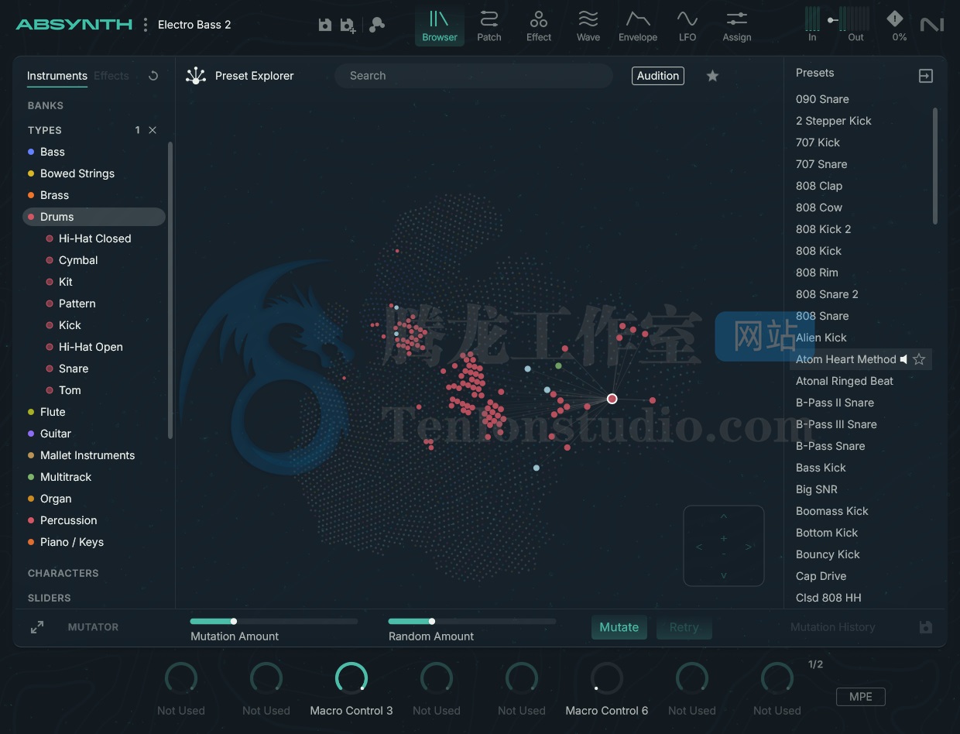Click the reset filters icon beside Effects
The height and width of the screenshot is (734, 960).
tap(153, 76)
